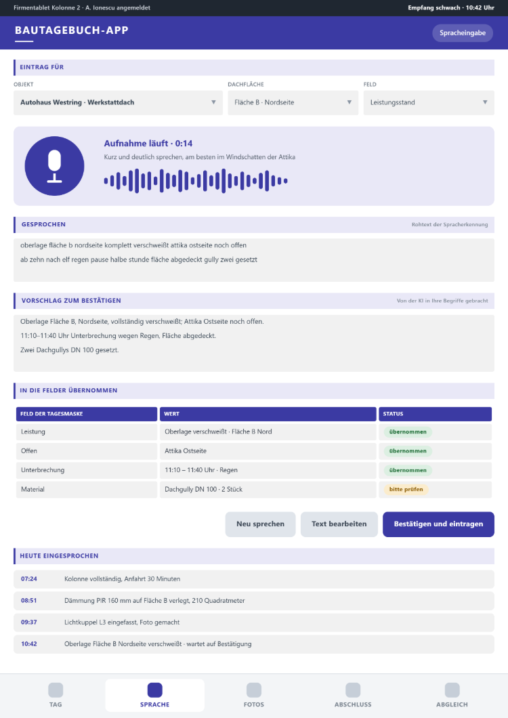The image size is (508, 718).
Task: Click the bitte prüfen badge in Material row
Action: pos(406,490)
